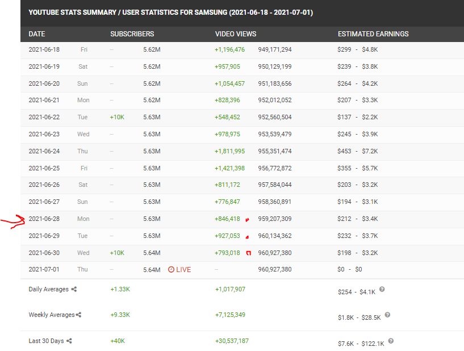Screen dimensions: 464x351
Task: Click total views 955,351,474
Action: (x=275, y=151)
